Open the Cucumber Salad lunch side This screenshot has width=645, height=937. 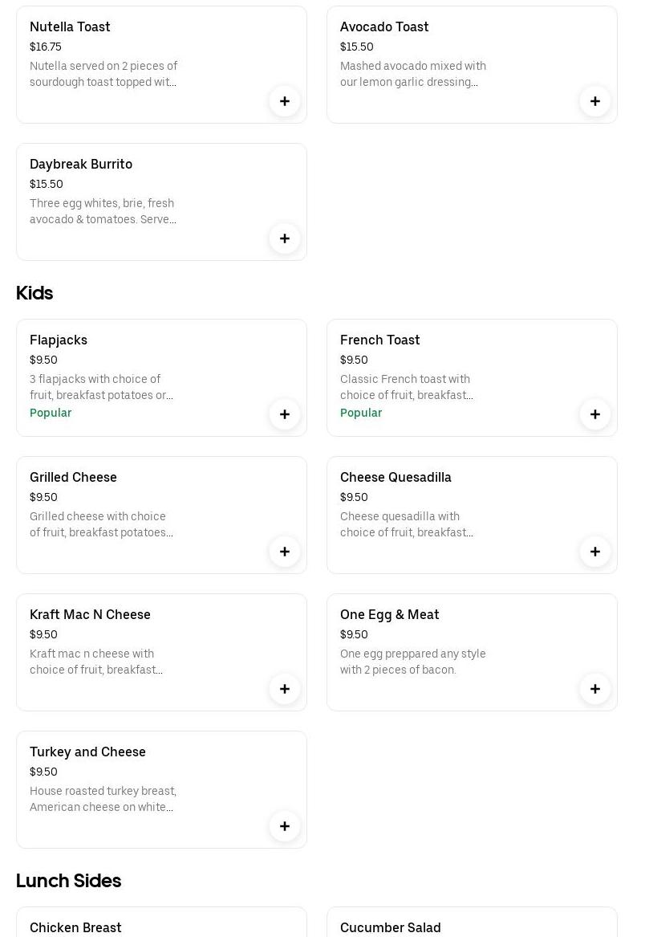[x=391, y=927]
